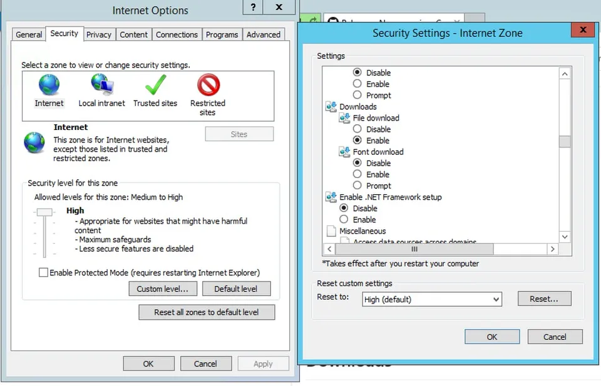Image resolution: width=601 pixels, height=386 pixels.
Task: Choose the Trusted sites green checkmark icon
Action: point(155,86)
